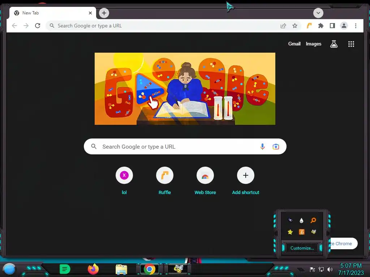
Task: Toggle the hidden tray icons arrow
Action: (x=301, y=269)
